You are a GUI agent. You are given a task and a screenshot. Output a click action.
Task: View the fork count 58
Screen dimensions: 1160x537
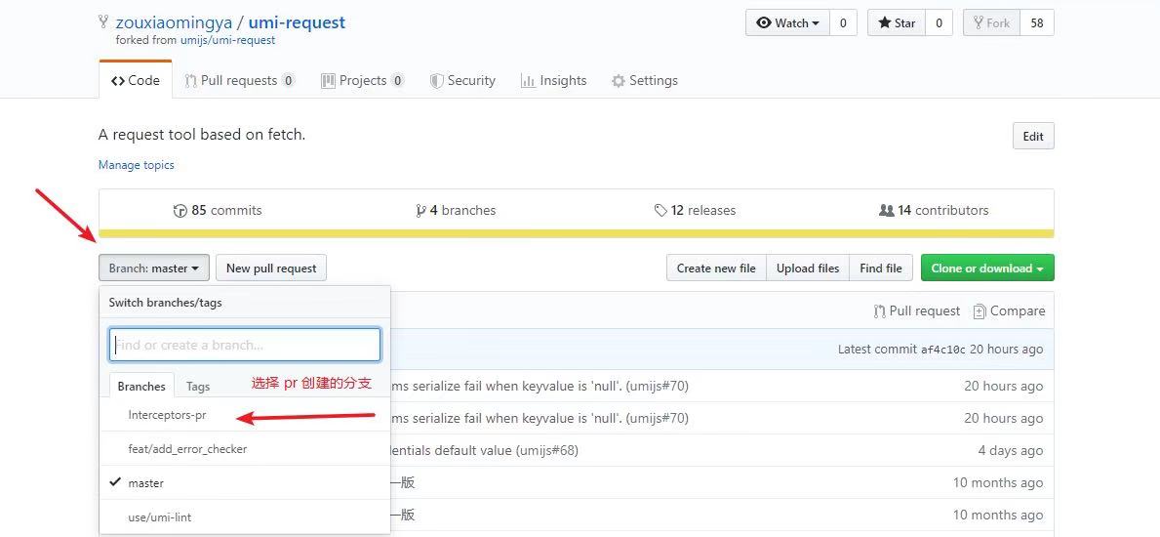[x=1037, y=23]
